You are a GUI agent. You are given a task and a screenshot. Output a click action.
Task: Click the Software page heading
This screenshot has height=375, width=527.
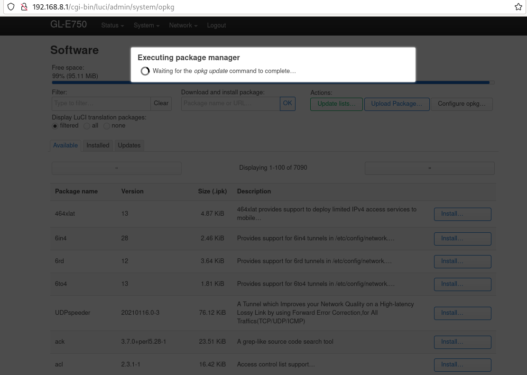pos(74,50)
